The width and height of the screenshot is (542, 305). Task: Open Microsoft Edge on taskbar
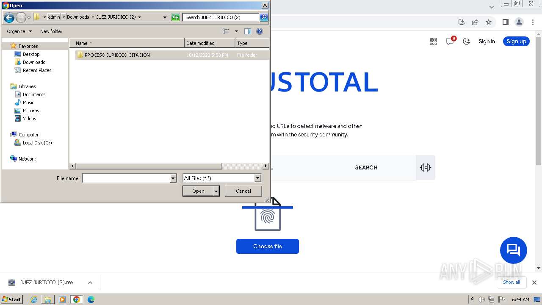91,299
